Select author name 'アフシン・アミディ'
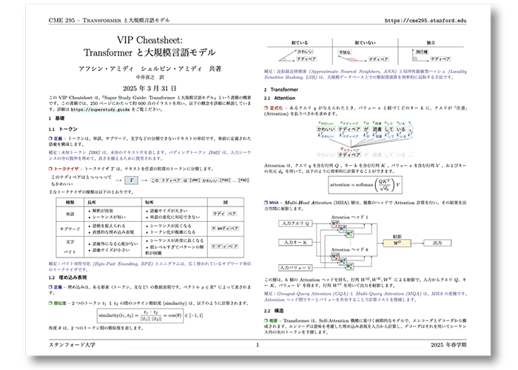Viewport: 518px width, 370px height. [106, 69]
